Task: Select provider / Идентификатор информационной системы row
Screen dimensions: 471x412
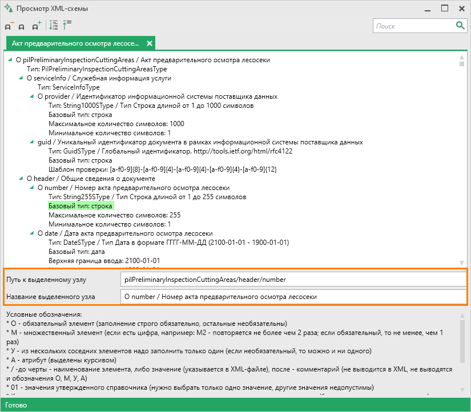Action: [158, 96]
